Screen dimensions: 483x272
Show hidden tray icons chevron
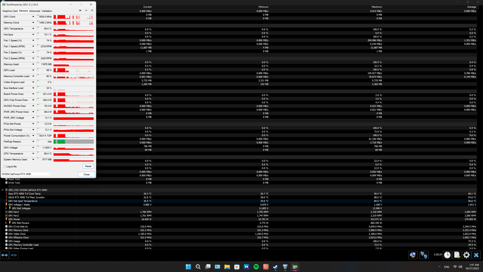point(439,267)
